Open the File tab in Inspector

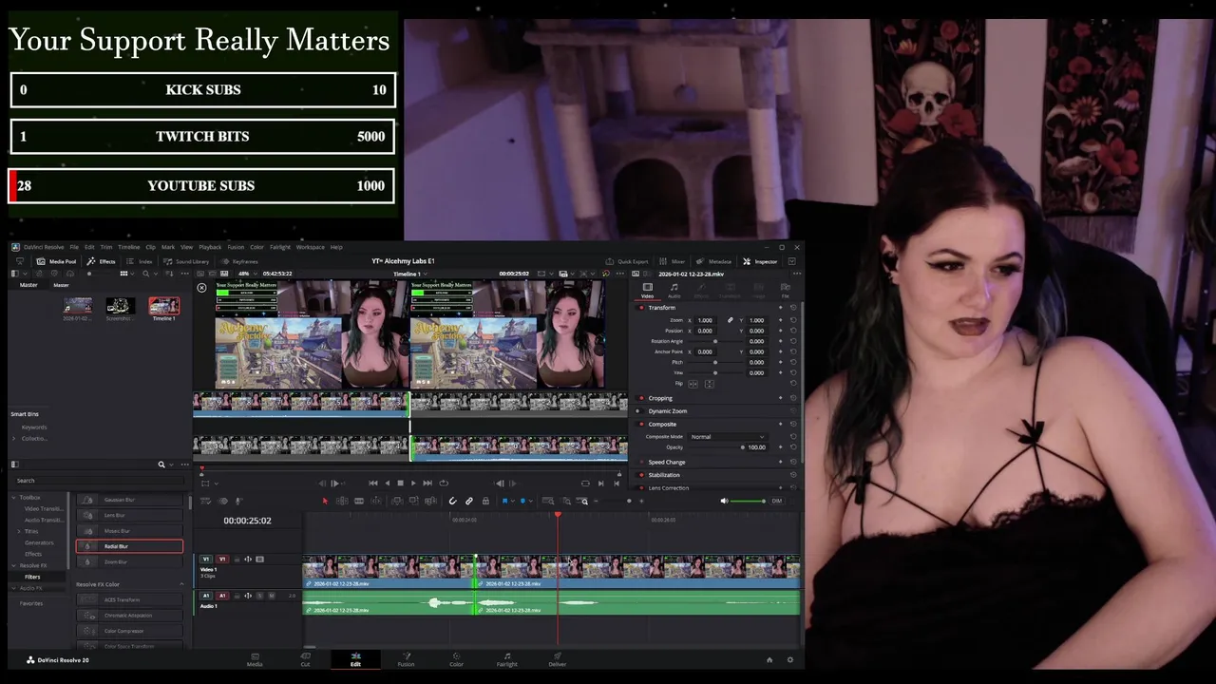785,290
